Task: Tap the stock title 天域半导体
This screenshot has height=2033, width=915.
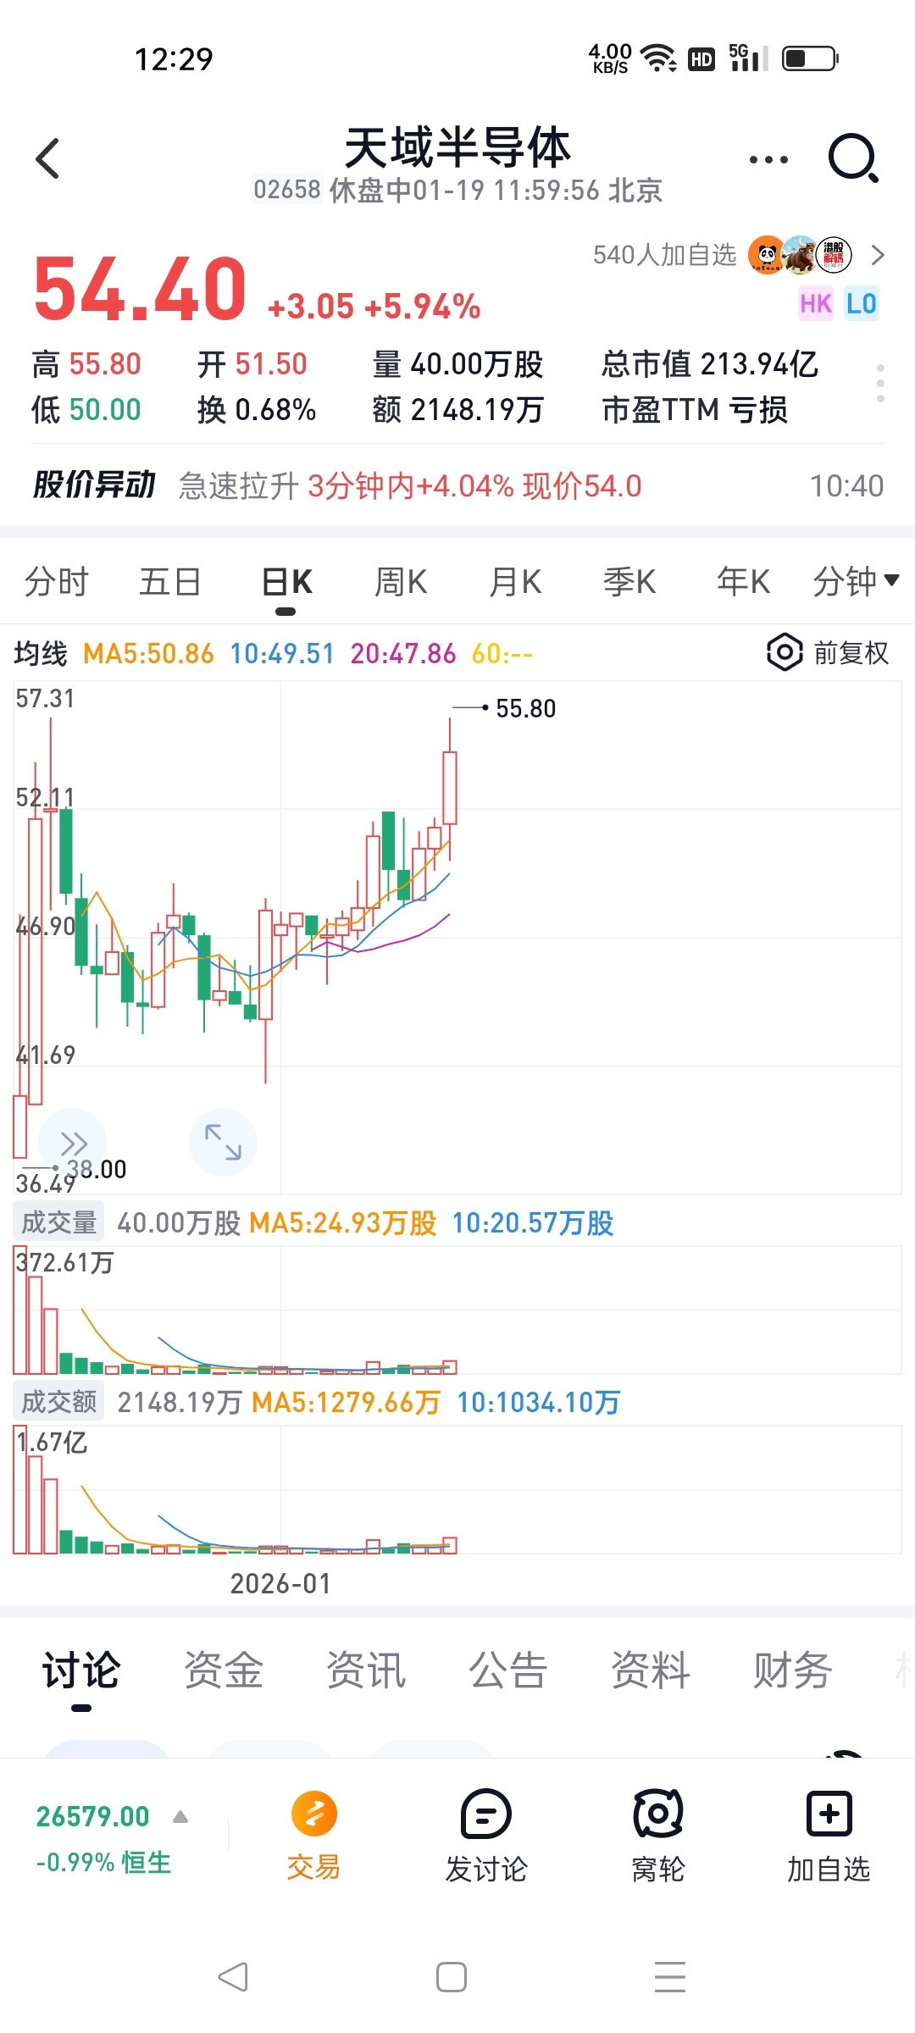Action: click(x=457, y=147)
